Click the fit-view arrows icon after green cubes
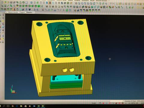The width and height of the screenshot is (144, 108). (42, 6)
